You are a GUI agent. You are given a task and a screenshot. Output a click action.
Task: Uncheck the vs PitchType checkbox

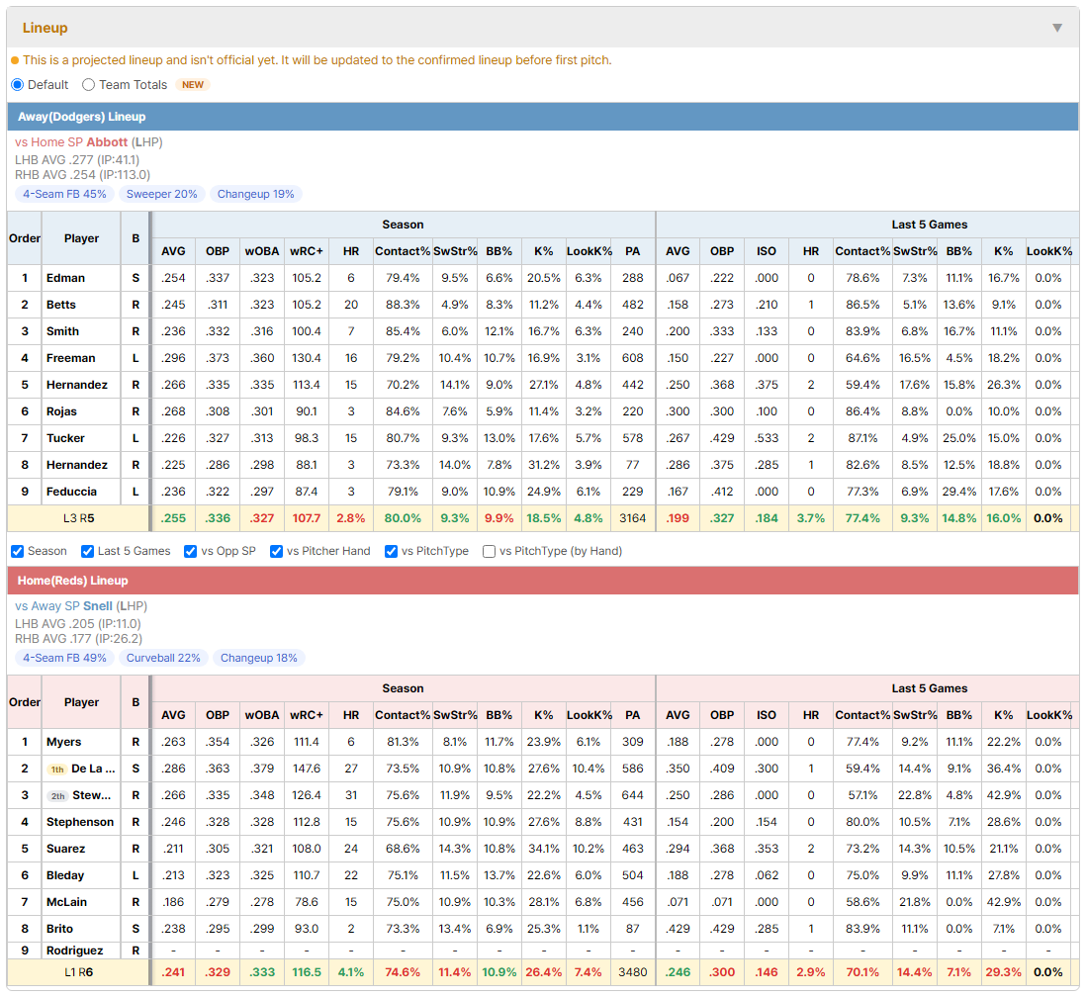(392, 551)
